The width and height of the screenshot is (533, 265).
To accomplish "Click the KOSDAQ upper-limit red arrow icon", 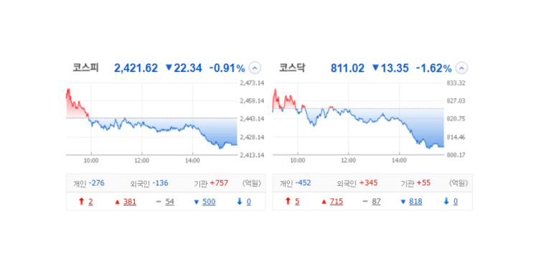I will pyautogui.click(x=288, y=202).
